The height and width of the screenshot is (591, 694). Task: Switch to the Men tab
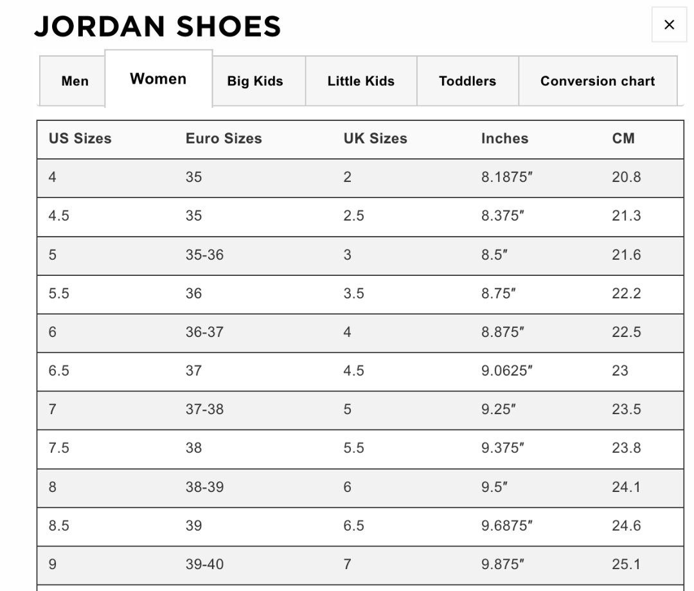pos(75,82)
